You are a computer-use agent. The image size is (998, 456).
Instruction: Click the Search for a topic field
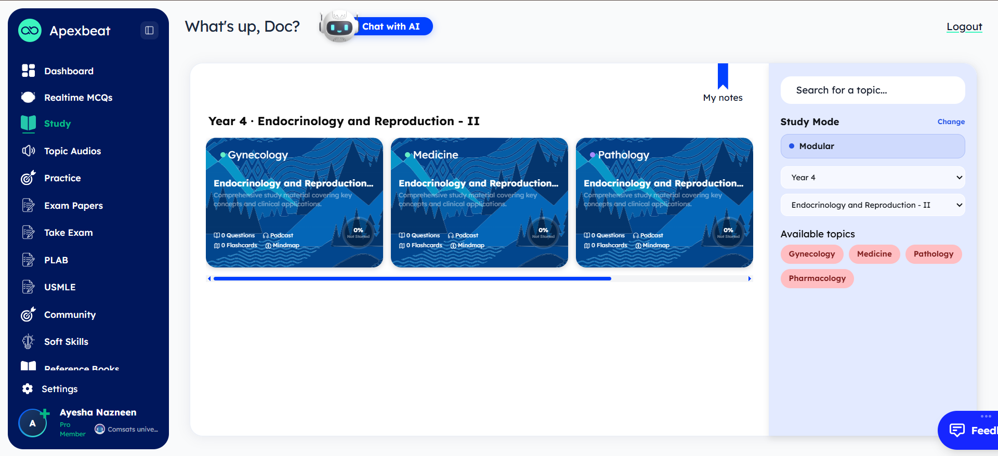pyautogui.click(x=873, y=90)
